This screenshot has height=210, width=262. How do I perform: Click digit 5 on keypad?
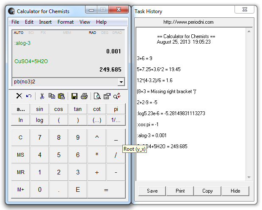tap(59, 155)
